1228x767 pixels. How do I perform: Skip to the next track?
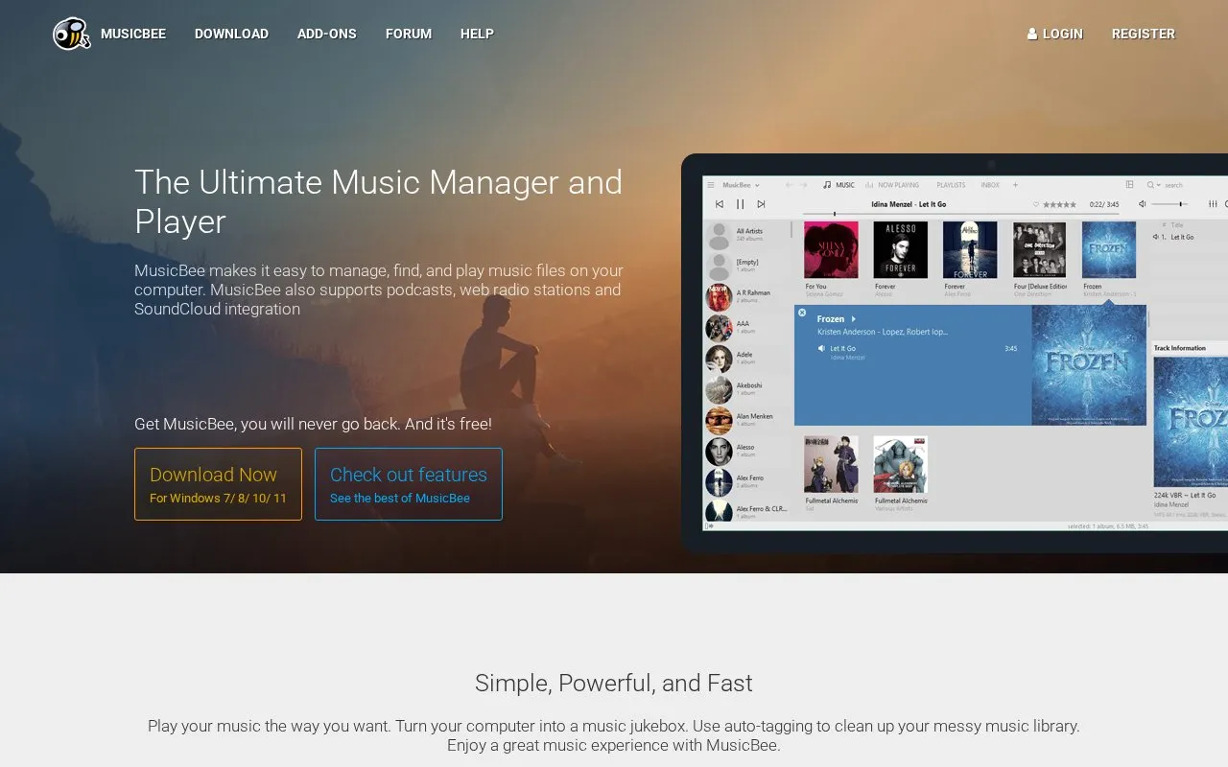pos(761,204)
